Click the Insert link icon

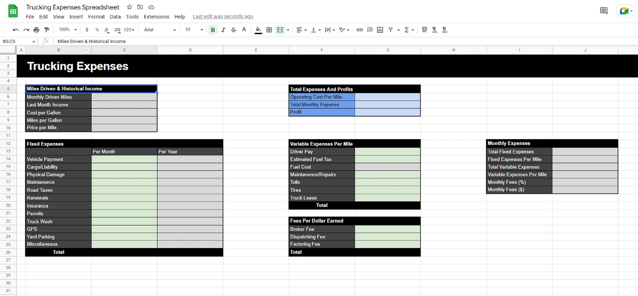coord(360,30)
